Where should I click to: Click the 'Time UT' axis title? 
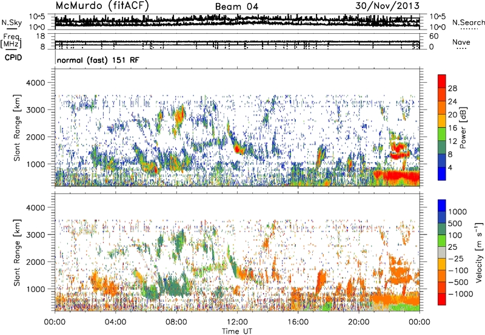[x=237, y=331]
